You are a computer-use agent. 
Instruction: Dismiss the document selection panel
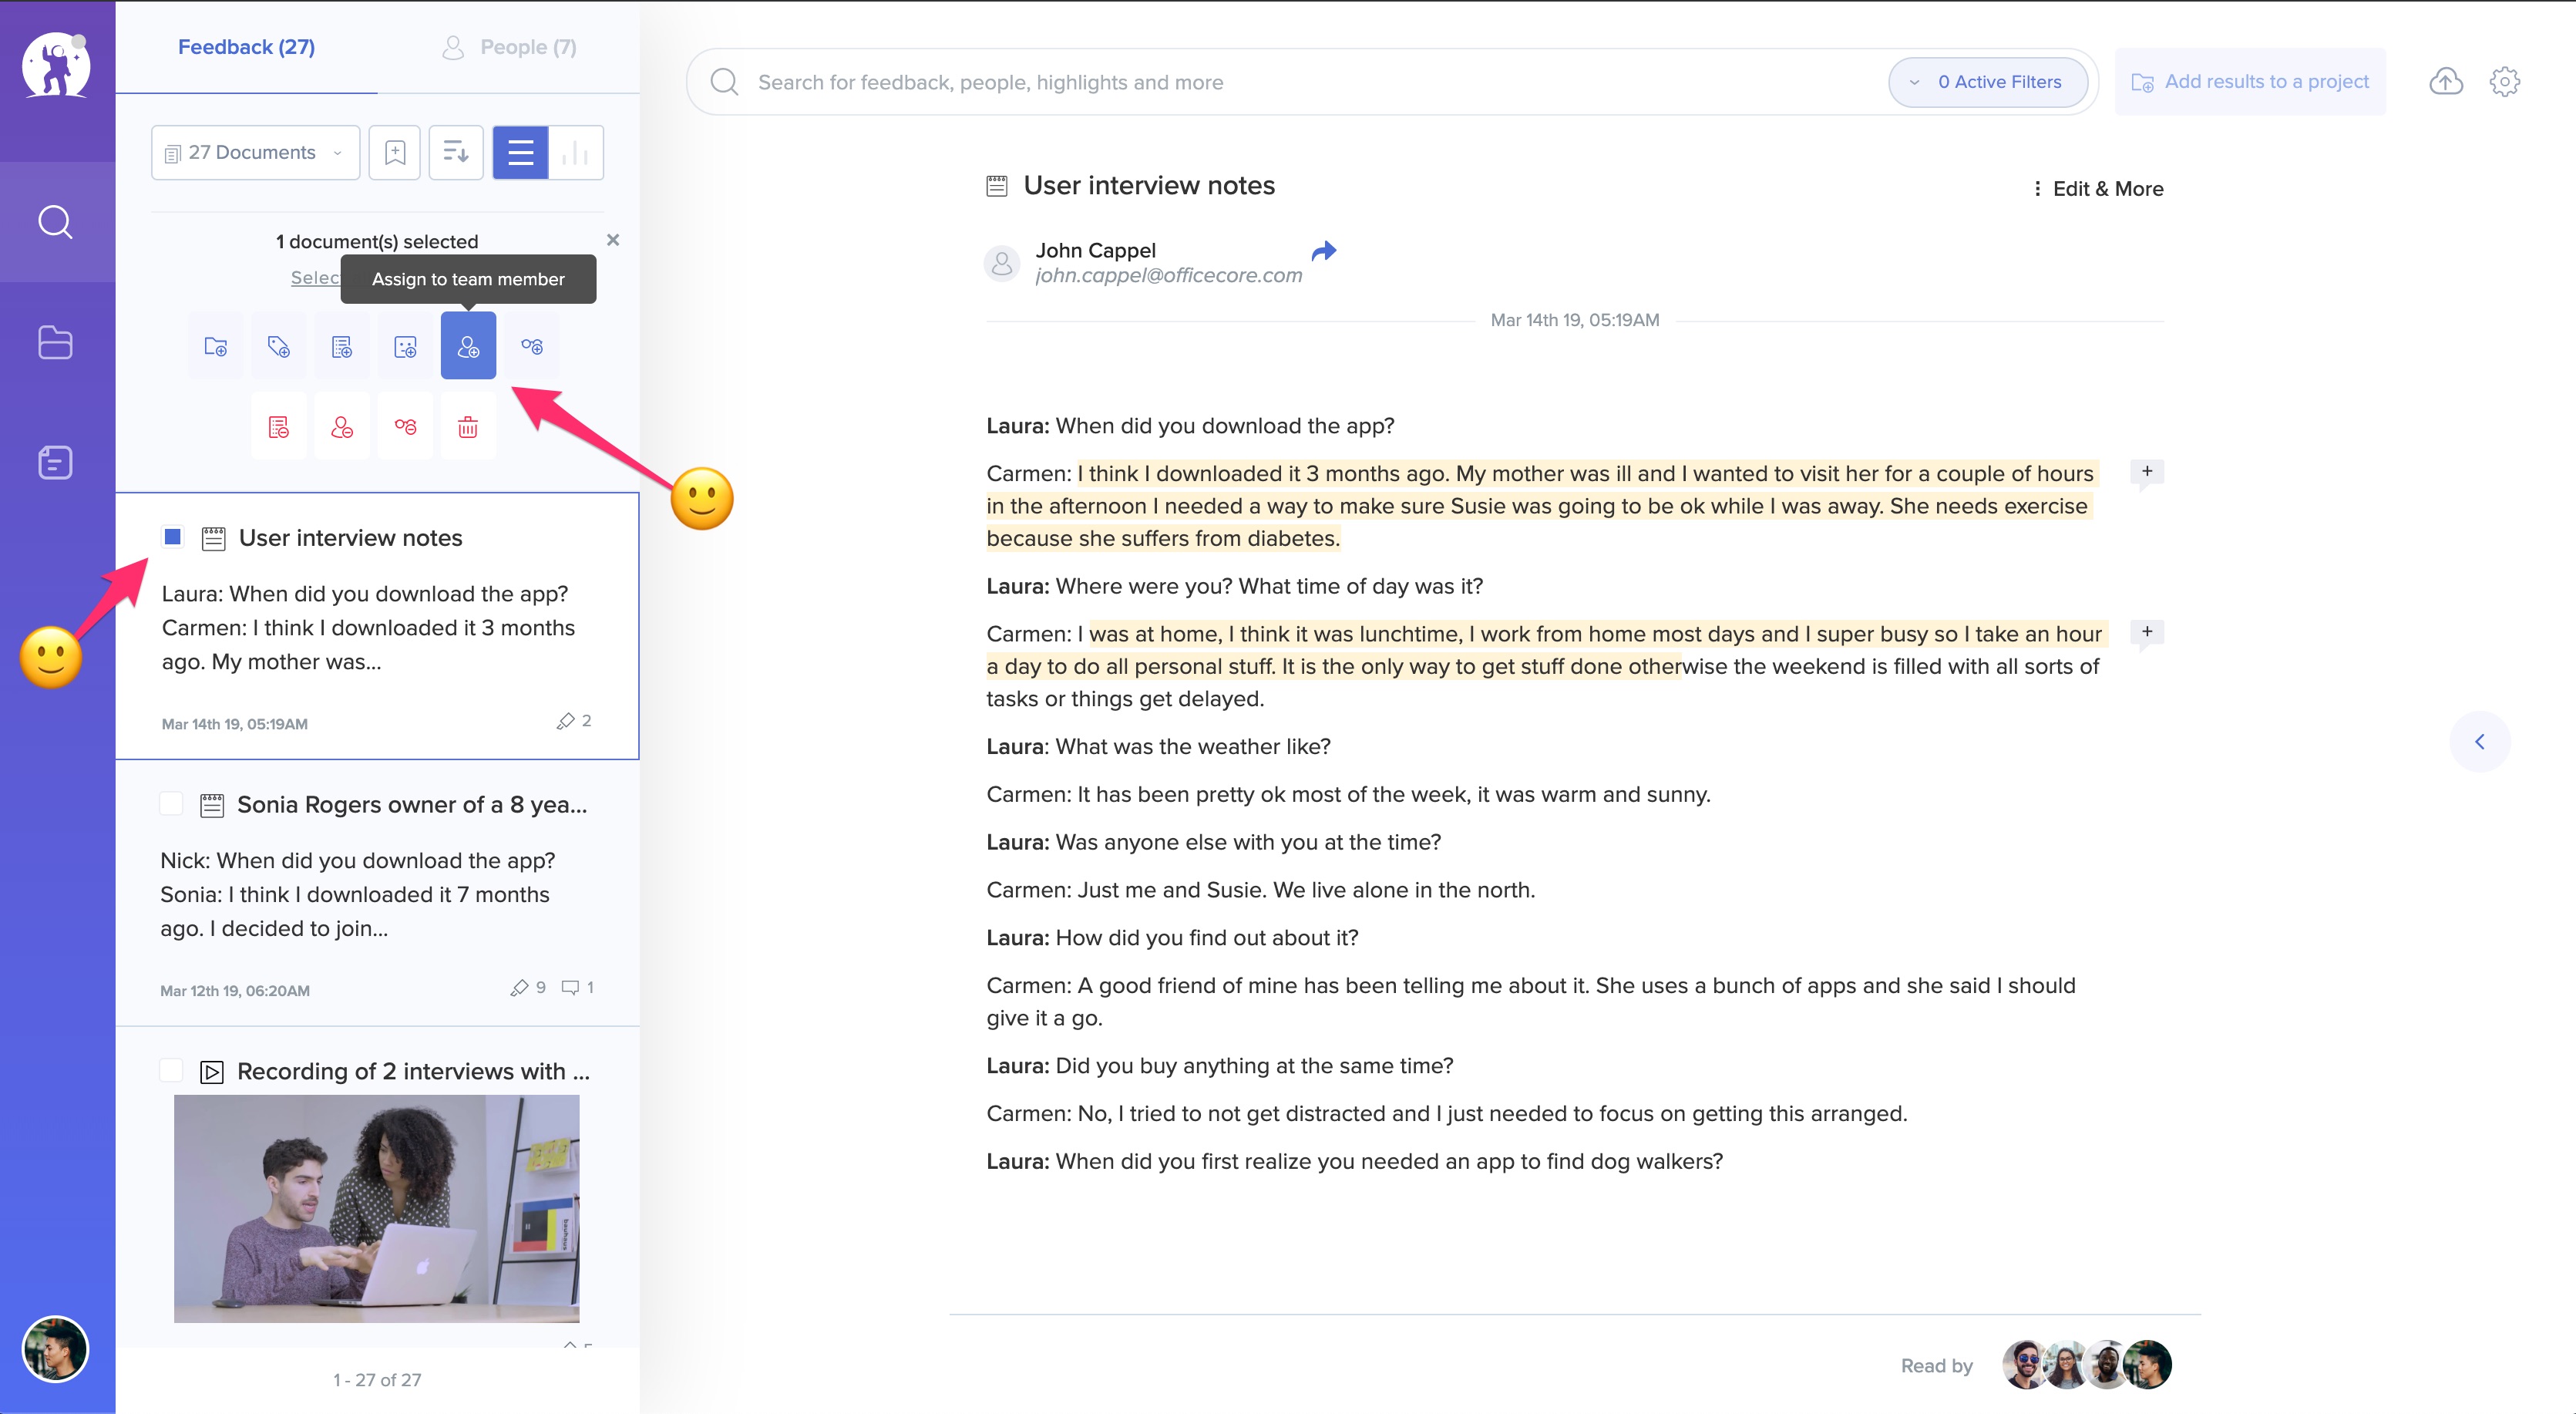click(613, 240)
